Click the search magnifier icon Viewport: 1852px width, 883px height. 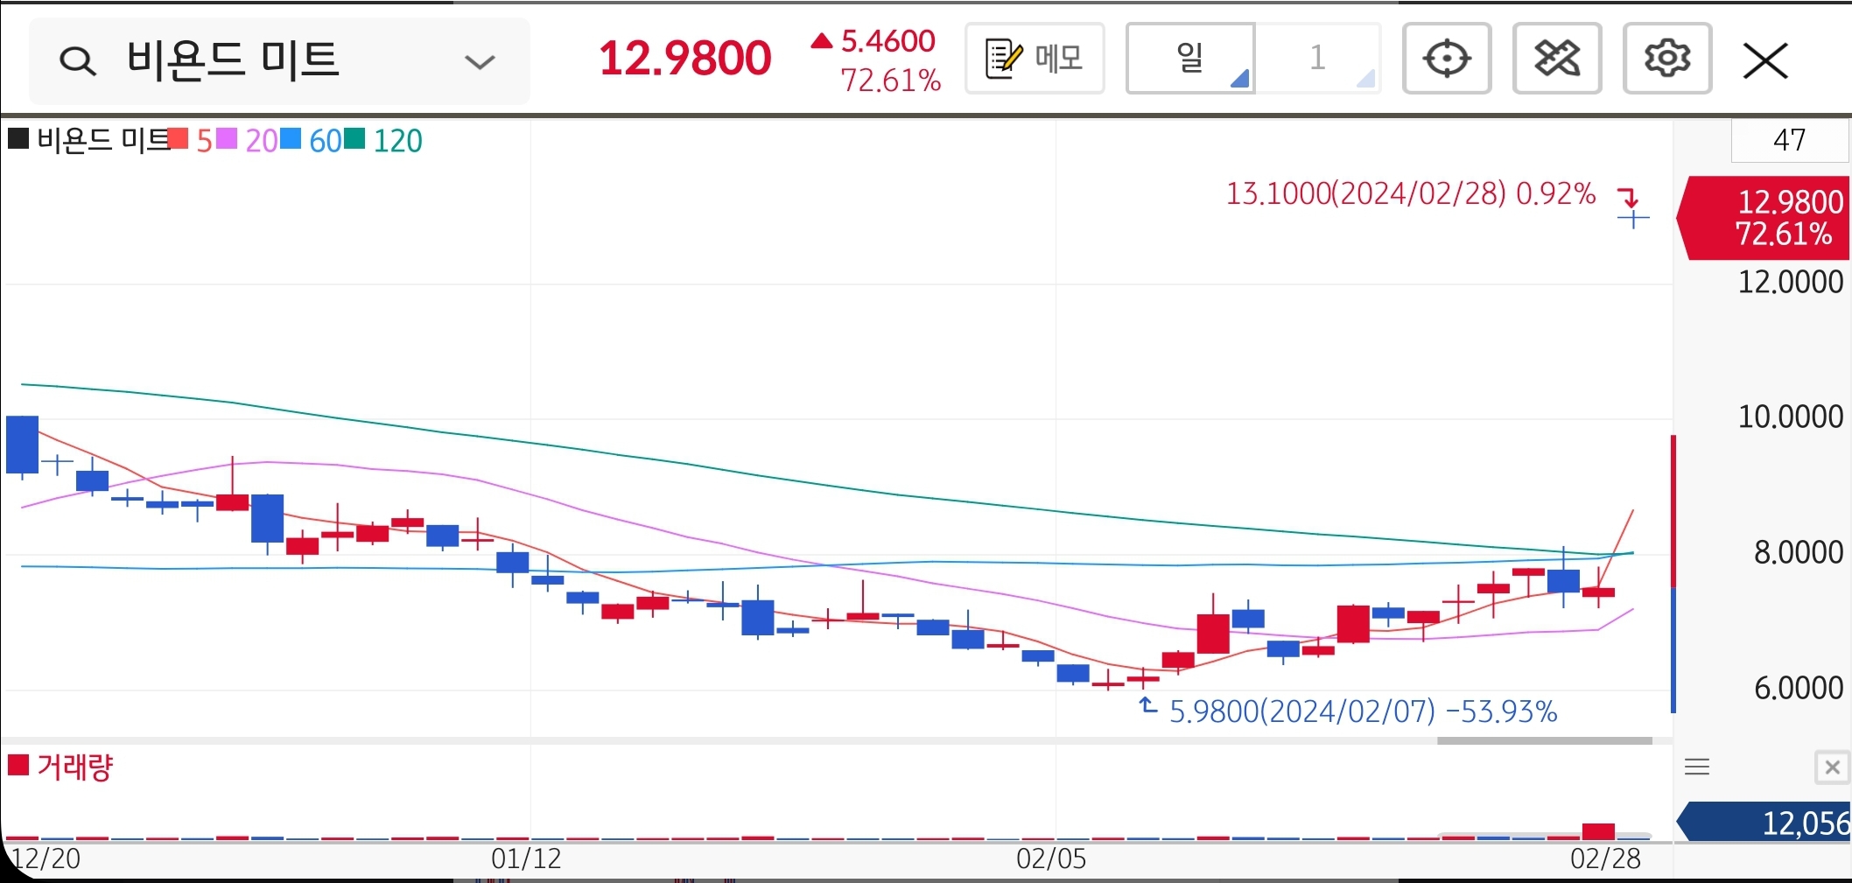77,61
